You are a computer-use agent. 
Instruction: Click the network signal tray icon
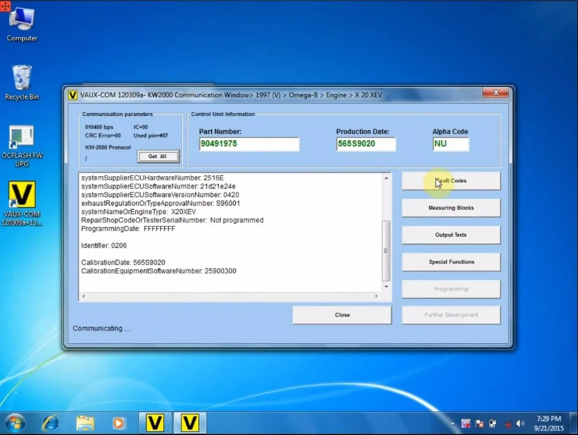pos(507,423)
